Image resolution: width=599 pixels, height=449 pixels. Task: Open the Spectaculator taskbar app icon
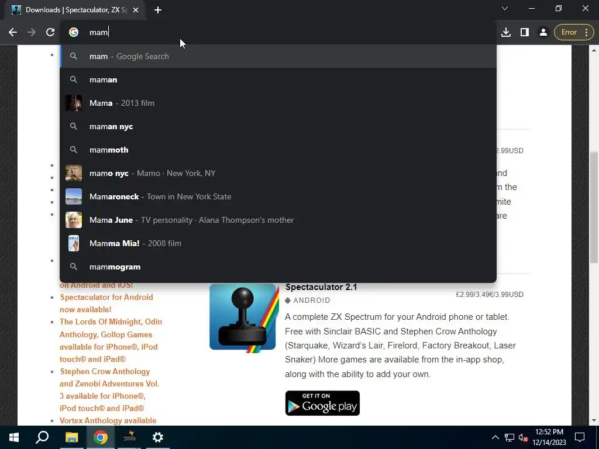coord(129,437)
